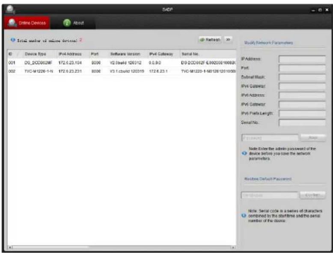Collapse side panel with double-arrow button
333x253 pixels.
point(228,40)
